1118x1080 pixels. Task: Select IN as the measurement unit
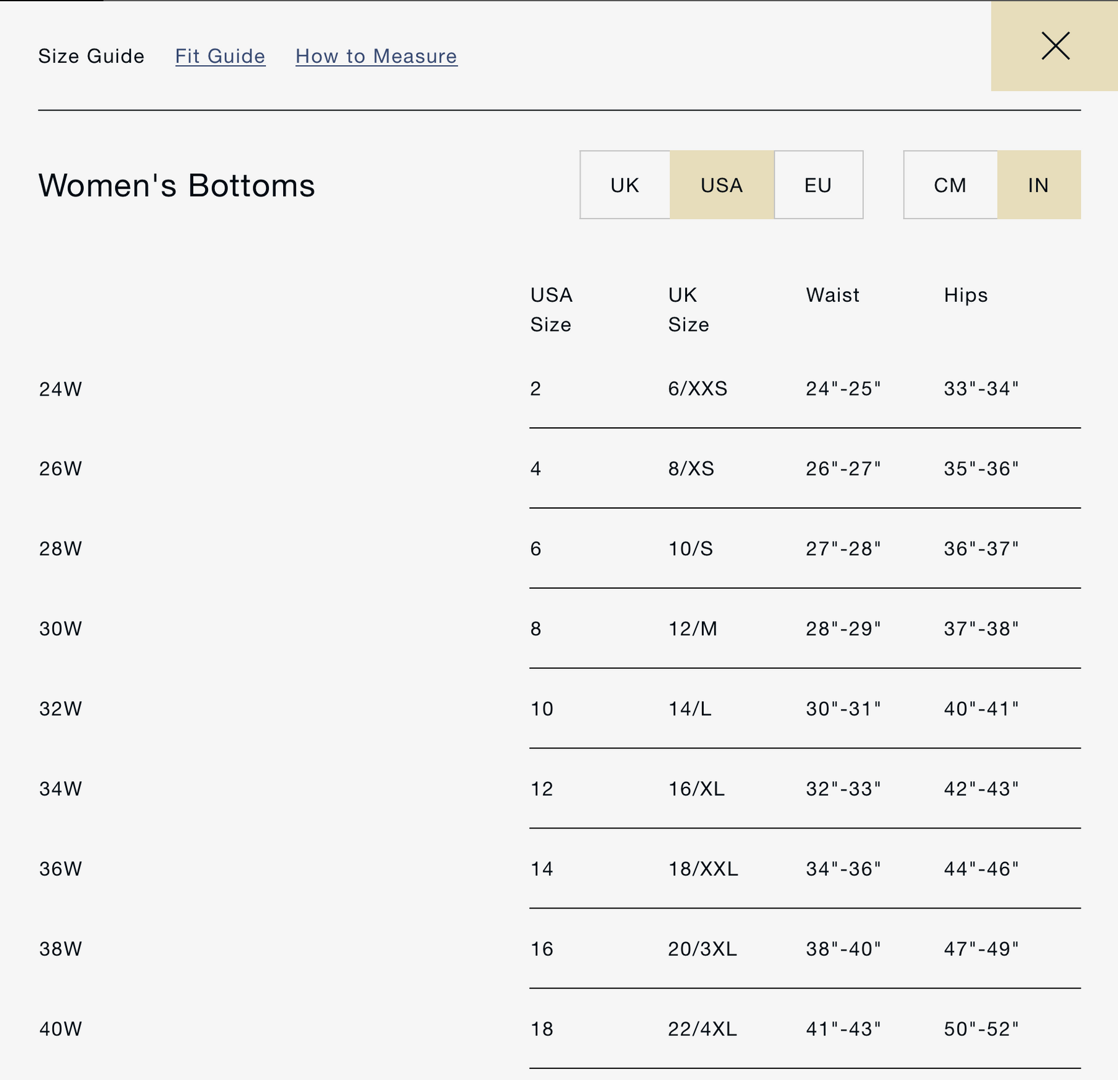1038,185
